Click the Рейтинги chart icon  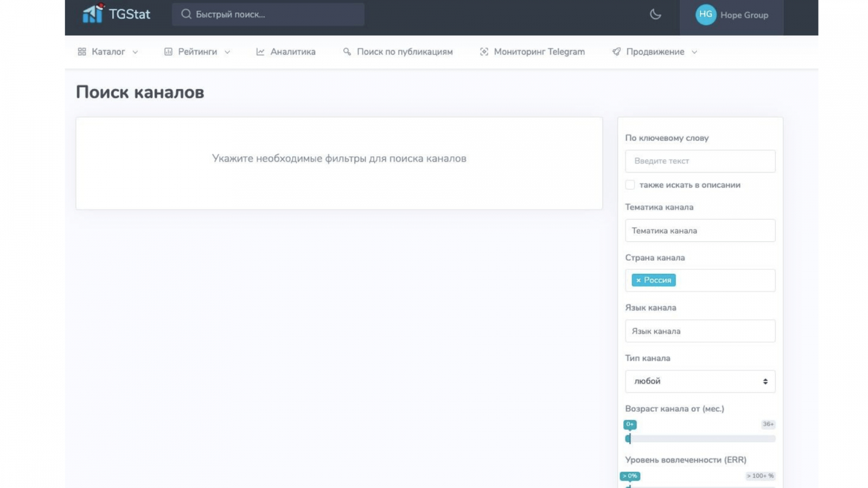tap(168, 52)
